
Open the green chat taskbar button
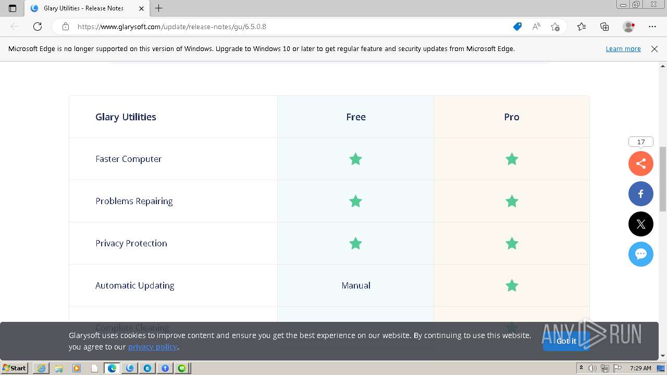tap(182, 368)
